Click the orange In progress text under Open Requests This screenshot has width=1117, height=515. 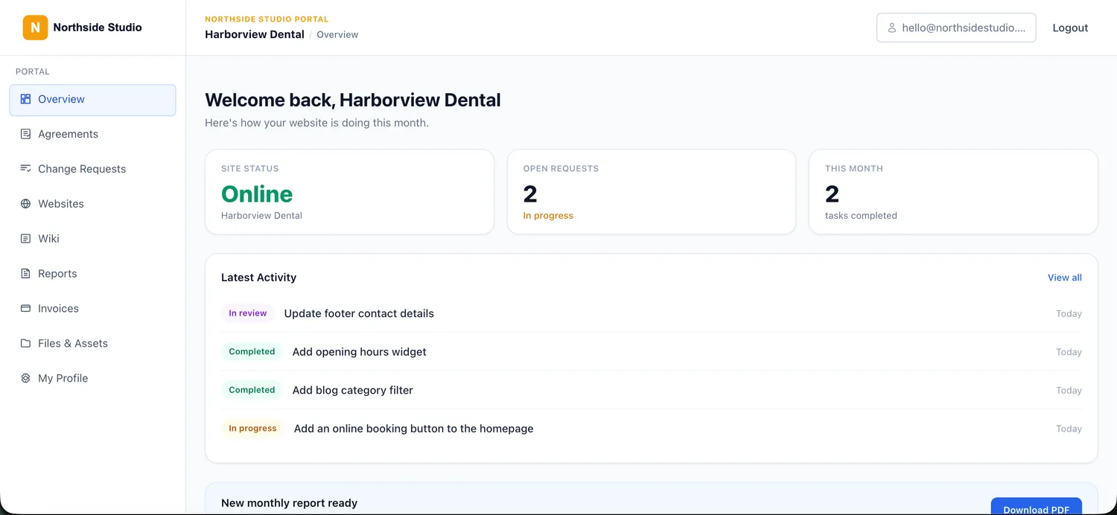tap(548, 216)
